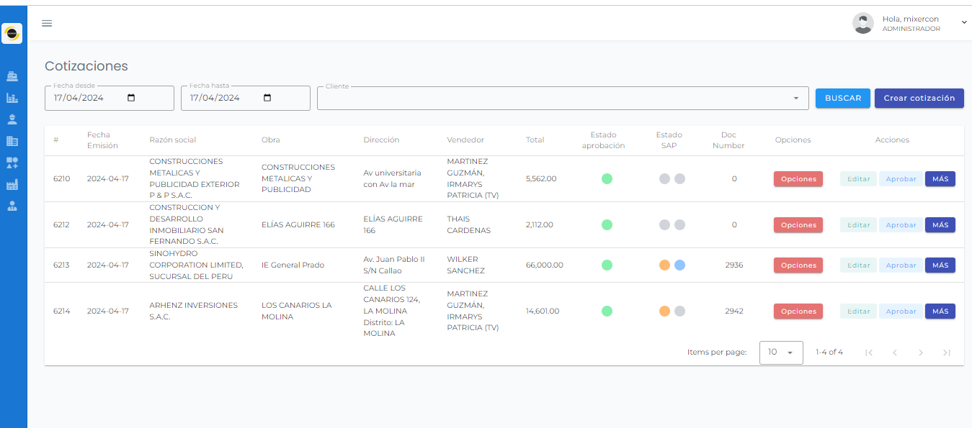Open the items per page dropdown
Screen dimensions: 972x428
coord(781,352)
